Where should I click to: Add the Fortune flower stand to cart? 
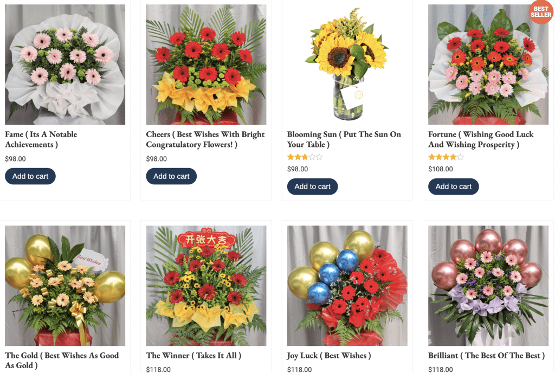click(x=454, y=186)
